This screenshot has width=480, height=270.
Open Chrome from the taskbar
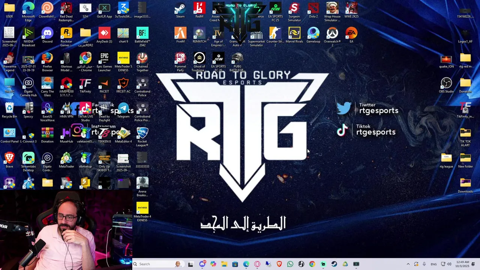click(x=312, y=264)
